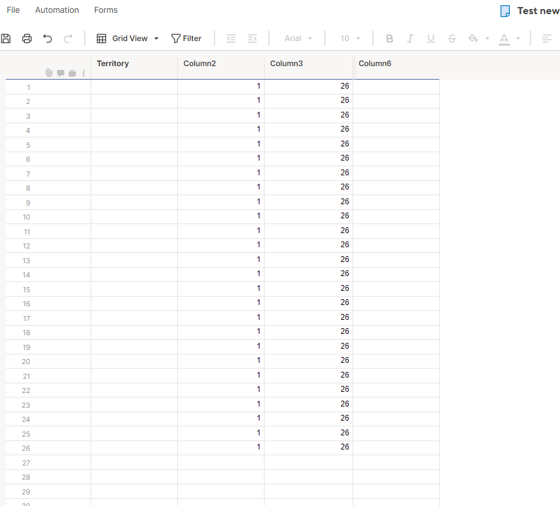Undo the last action
The image size is (560, 506).
(47, 38)
